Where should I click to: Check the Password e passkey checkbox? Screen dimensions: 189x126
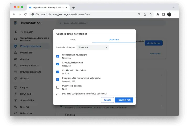click(58, 87)
